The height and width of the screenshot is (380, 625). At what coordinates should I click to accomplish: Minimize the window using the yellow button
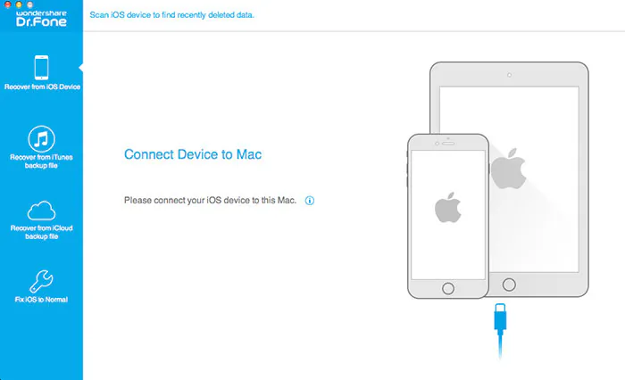point(19,4)
